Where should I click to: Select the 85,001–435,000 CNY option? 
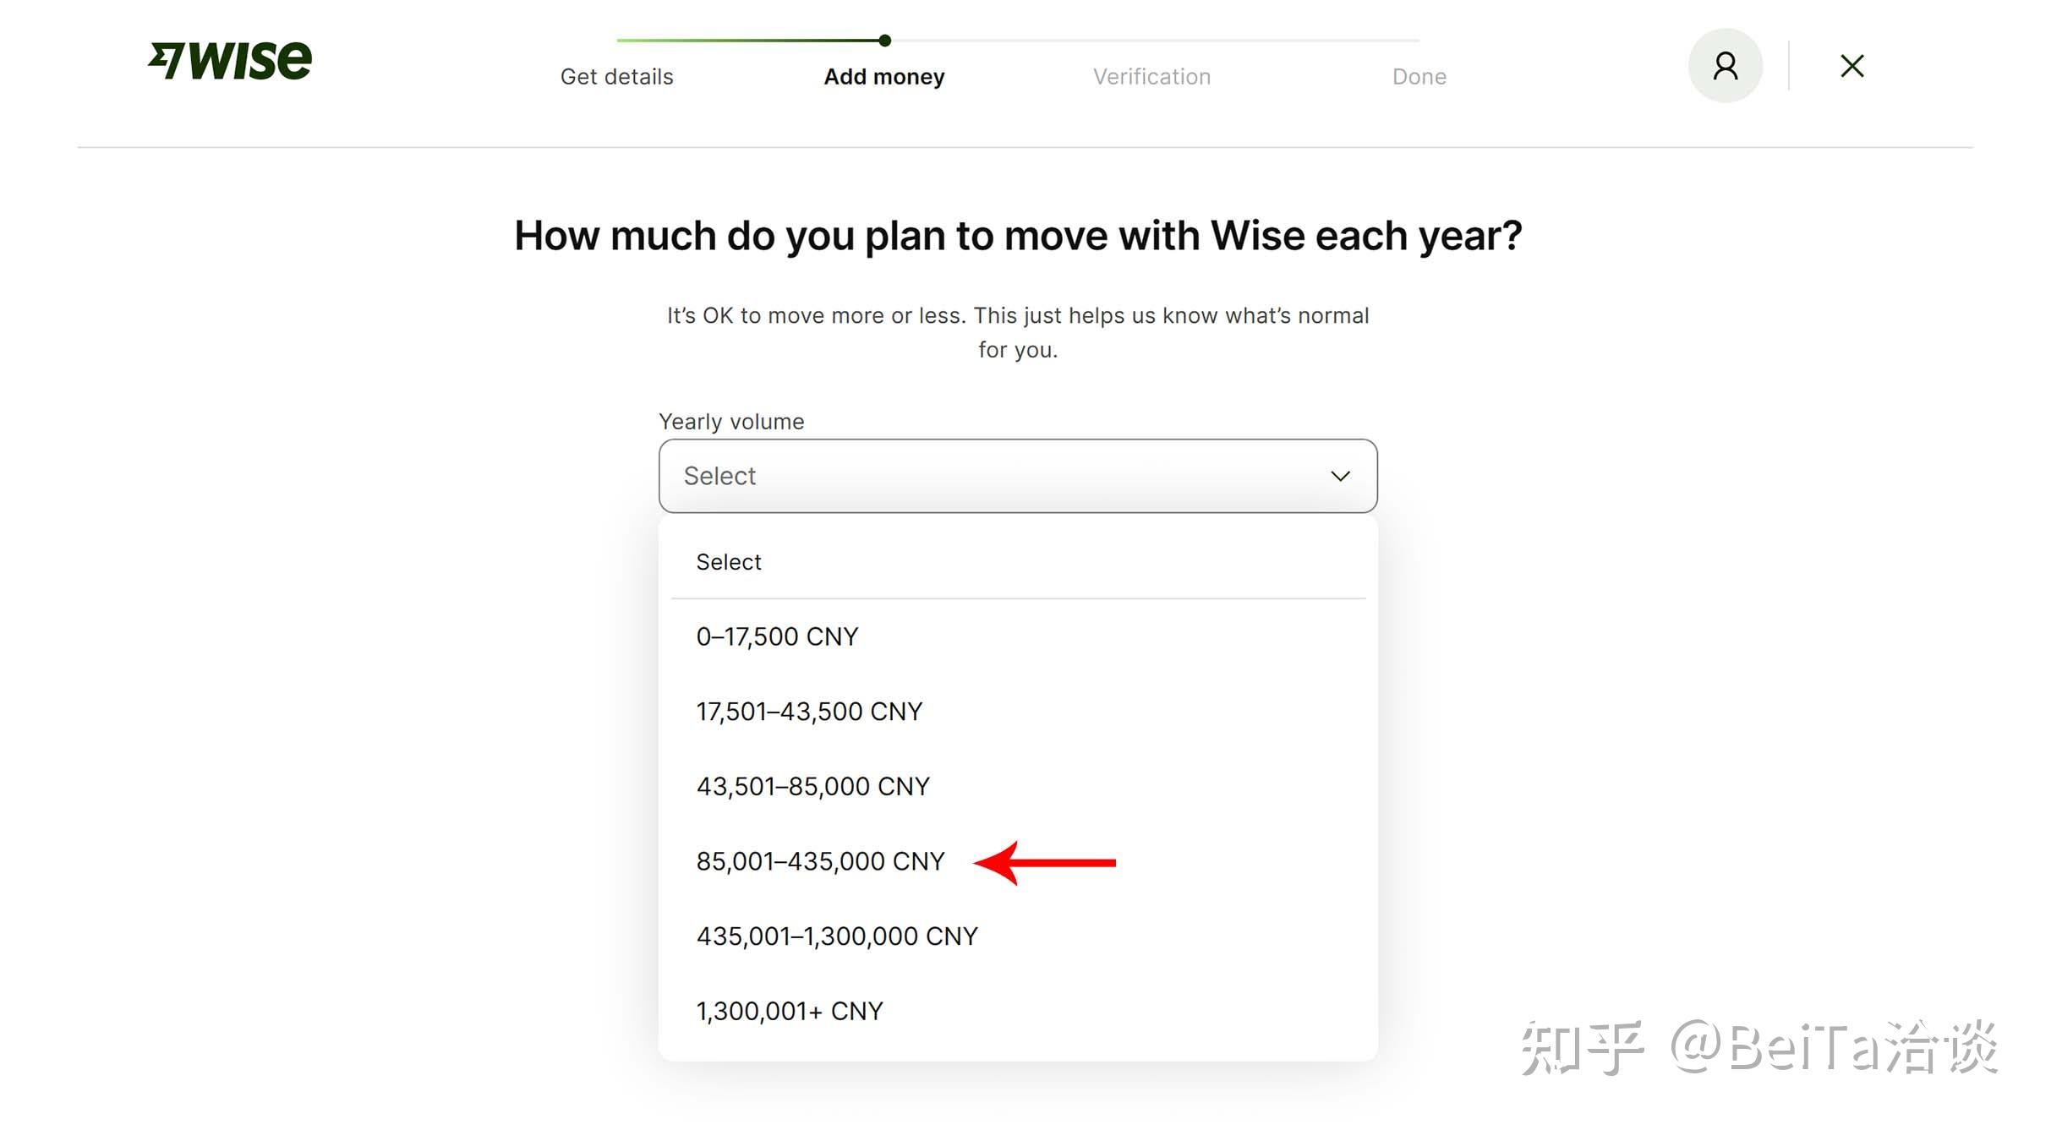click(x=819, y=861)
